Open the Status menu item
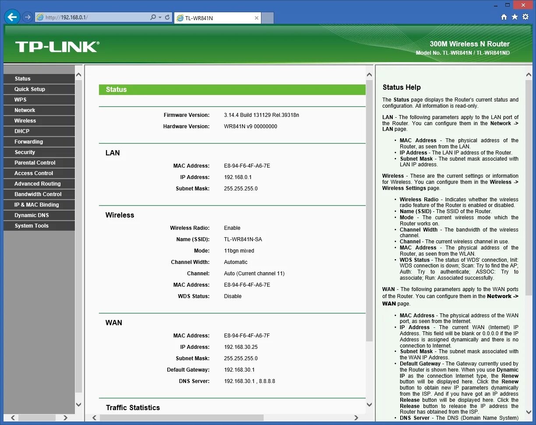 [x=39, y=79]
